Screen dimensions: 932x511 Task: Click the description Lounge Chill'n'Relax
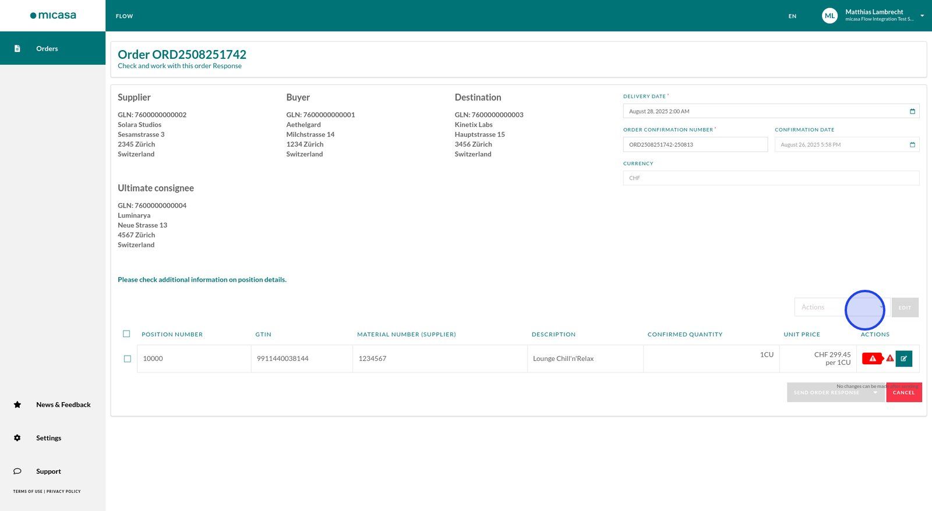coord(563,359)
